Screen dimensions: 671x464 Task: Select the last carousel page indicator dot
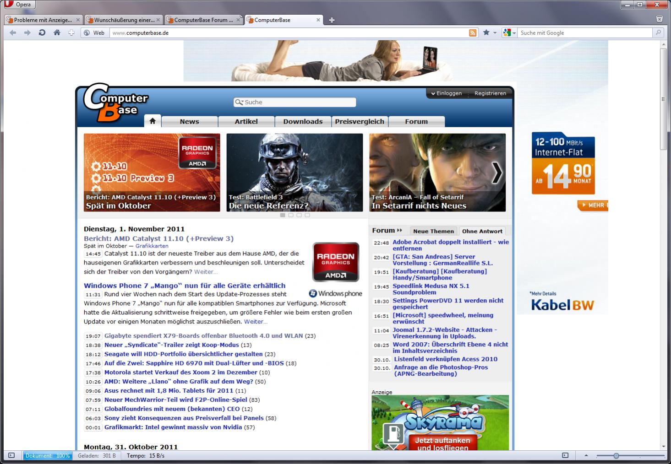pyautogui.click(x=307, y=215)
